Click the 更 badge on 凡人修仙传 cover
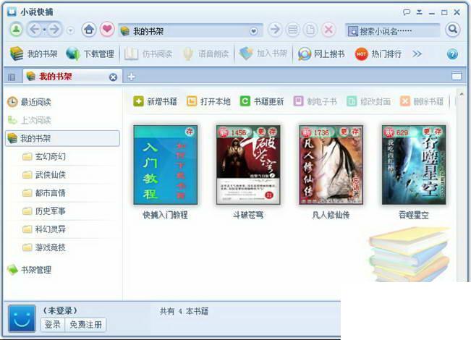The image size is (471, 340). pyautogui.click(x=344, y=132)
